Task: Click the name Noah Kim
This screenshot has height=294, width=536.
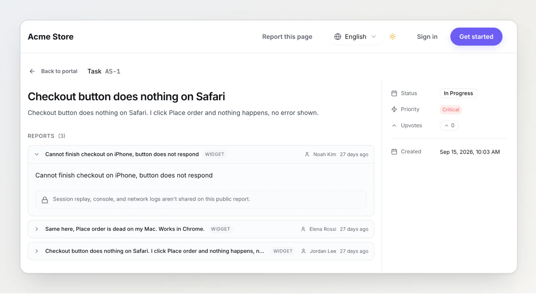Action: click(325, 154)
